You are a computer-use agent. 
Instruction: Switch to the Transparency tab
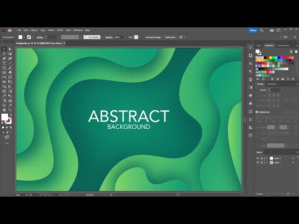283,45
